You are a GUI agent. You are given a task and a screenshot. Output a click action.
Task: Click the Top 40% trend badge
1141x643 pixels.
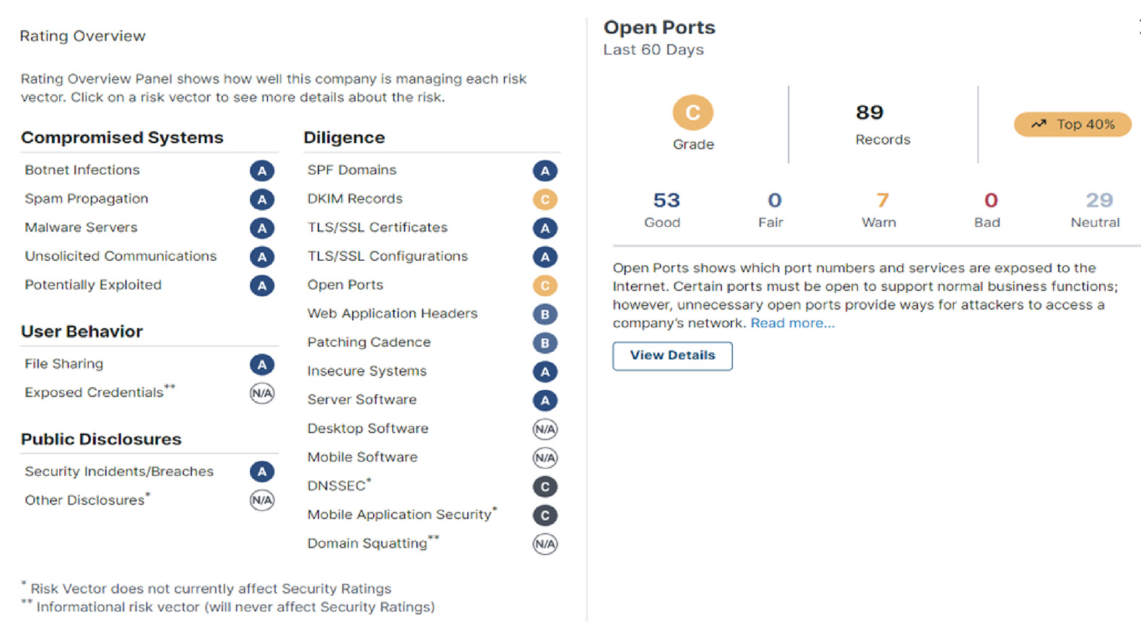[x=1072, y=124]
